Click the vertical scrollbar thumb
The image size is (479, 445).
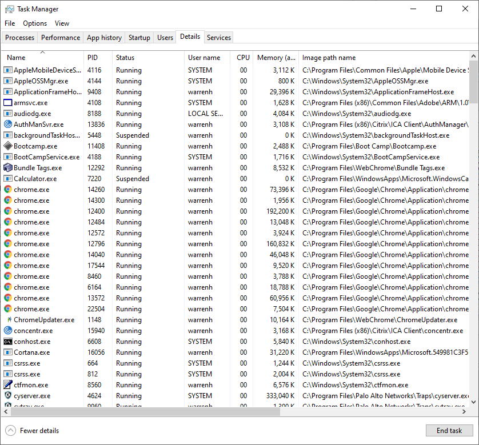tap(474, 80)
